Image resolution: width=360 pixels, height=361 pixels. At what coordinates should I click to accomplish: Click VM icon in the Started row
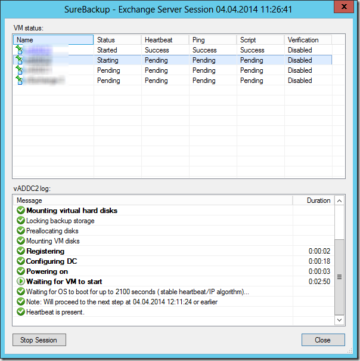click(19, 50)
